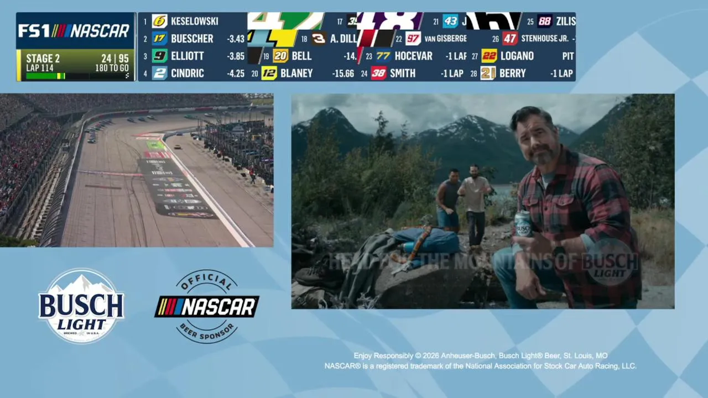Click the number 3 A. Dillon car badge
The image size is (708, 398).
[x=319, y=38]
